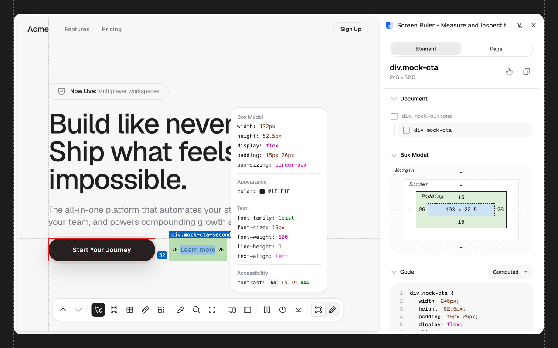Click the div.mock-cta-second blue overlay label
This screenshot has width=558, height=348.
200,234
